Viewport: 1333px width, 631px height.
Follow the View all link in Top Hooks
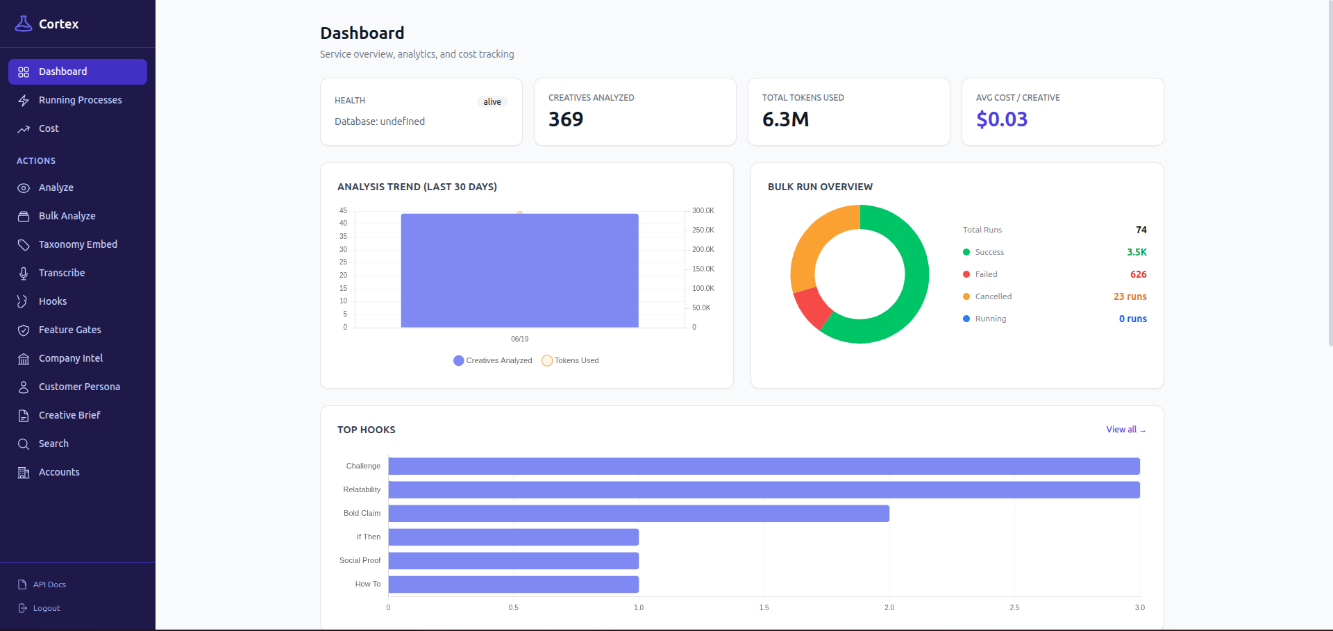(1126, 430)
